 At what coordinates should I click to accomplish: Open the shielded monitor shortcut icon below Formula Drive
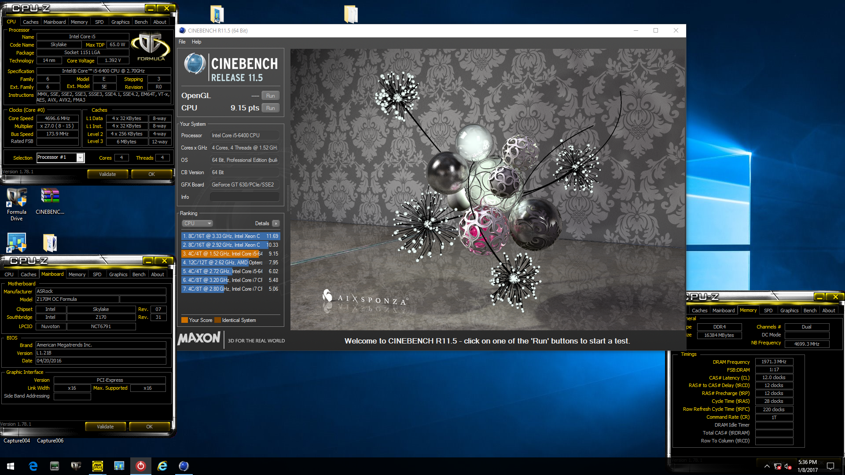point(17,242)
